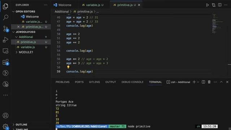Open the Ports panel tab

tap(79, 82)
